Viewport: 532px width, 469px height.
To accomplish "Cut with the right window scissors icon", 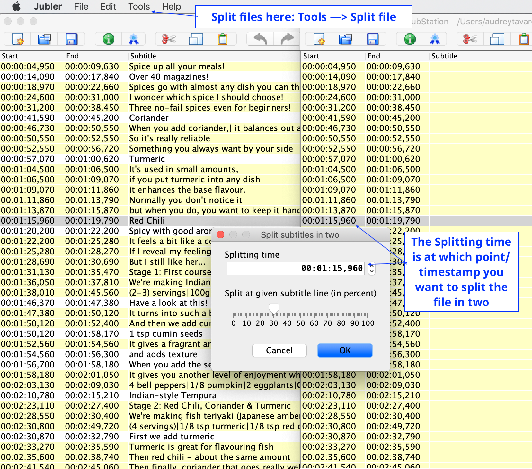I will click(470, 39).
